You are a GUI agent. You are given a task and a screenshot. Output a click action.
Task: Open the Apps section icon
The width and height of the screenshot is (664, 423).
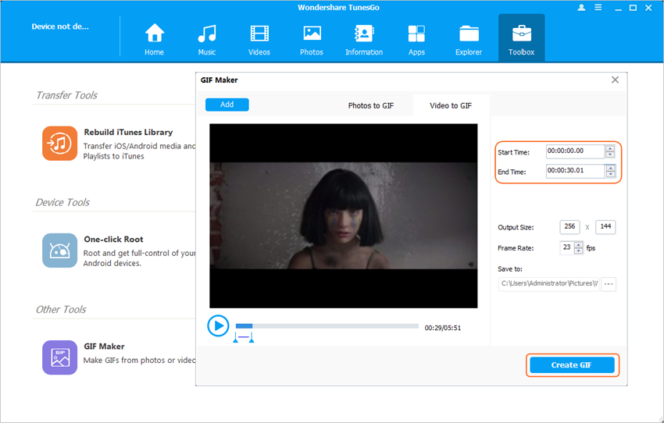tap(416, 34)
